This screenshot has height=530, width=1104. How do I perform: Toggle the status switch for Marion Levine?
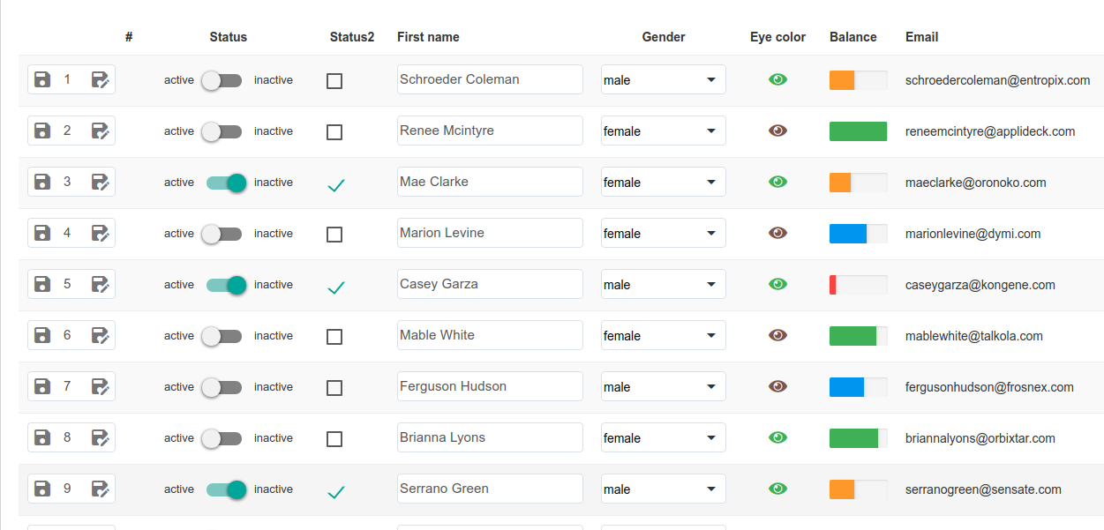(x=221, y=234)
